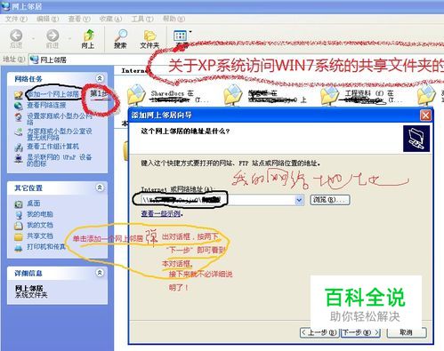Click the 我的电脑 computer icon
The width and height of the screenshot is (444, 351).
(x=19, y=215)
